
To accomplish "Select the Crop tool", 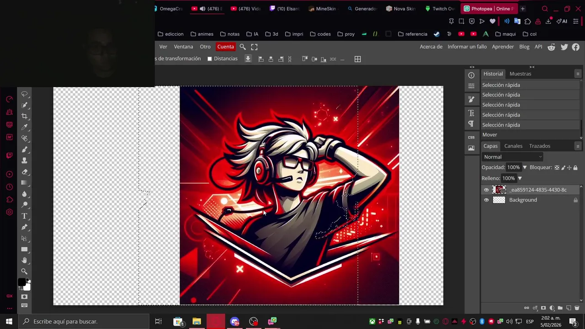I will point(25,116).
